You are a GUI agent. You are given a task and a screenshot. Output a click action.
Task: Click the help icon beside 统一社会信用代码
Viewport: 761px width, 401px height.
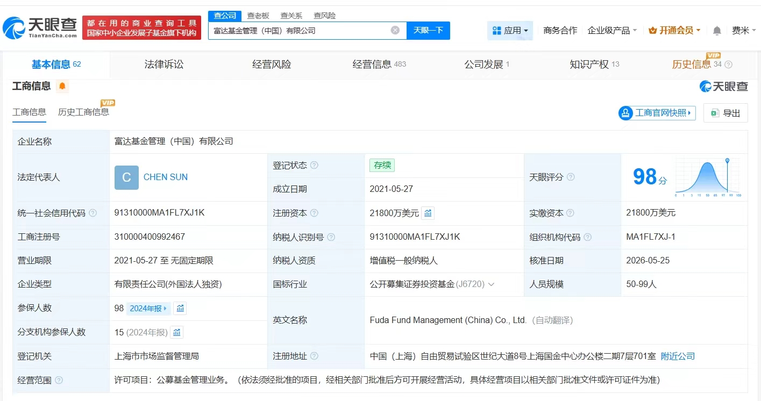tap(93, 213)
